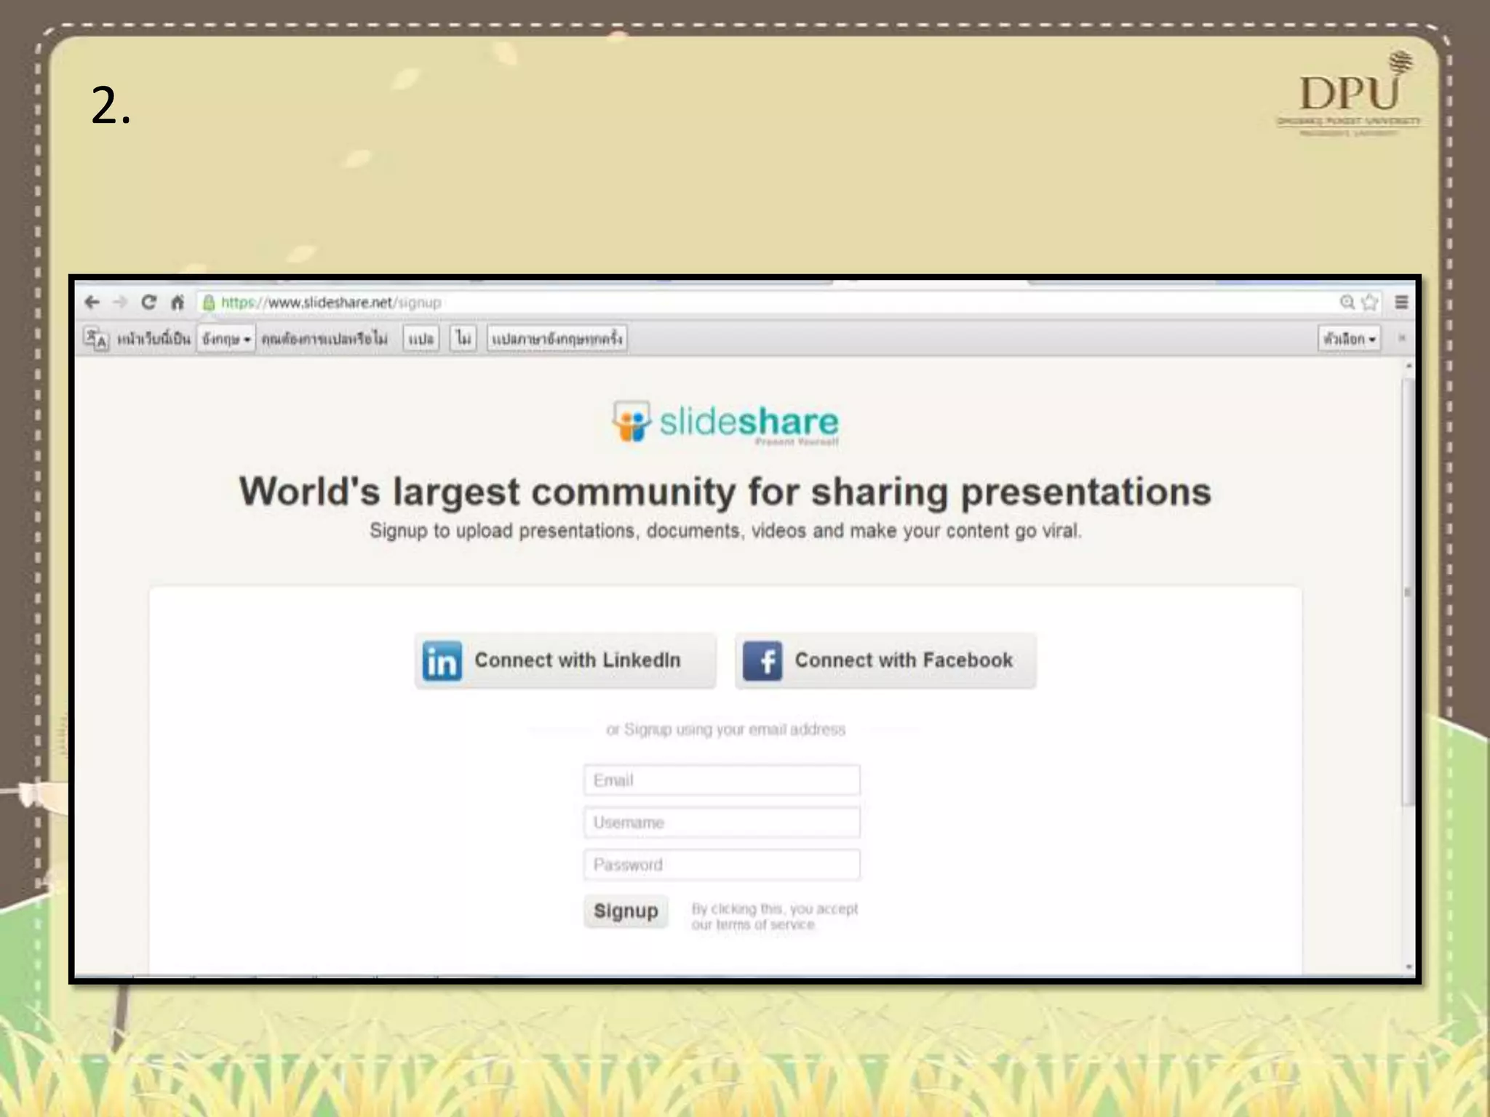Click the green padlock security icon
This screenshot has width=1490, height=1117.
[209, 303]
